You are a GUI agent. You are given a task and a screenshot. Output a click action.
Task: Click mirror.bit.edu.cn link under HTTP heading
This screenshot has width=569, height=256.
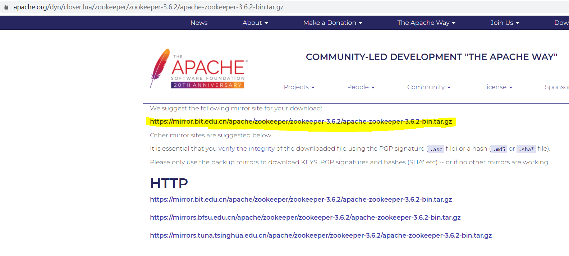pyautogui.click(x=301, y=200)
